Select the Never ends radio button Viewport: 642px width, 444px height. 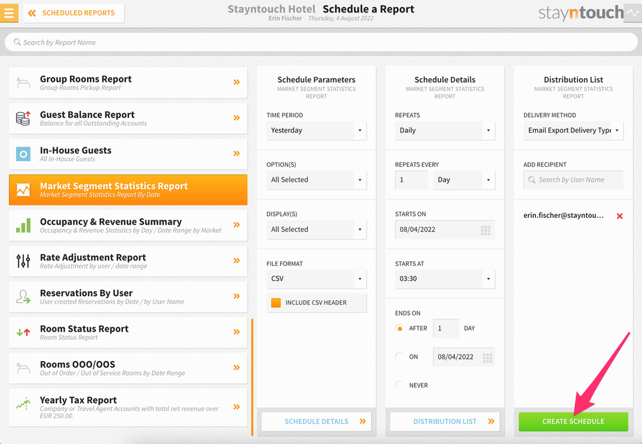click(400, 385)
